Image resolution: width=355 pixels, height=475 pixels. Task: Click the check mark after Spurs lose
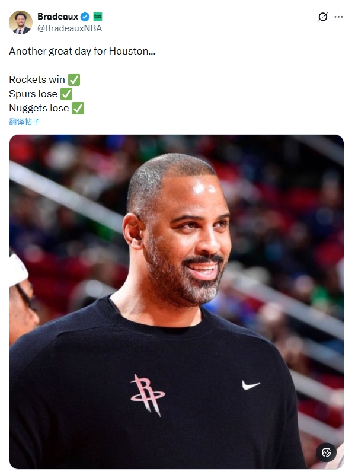[x=66, y=94]
